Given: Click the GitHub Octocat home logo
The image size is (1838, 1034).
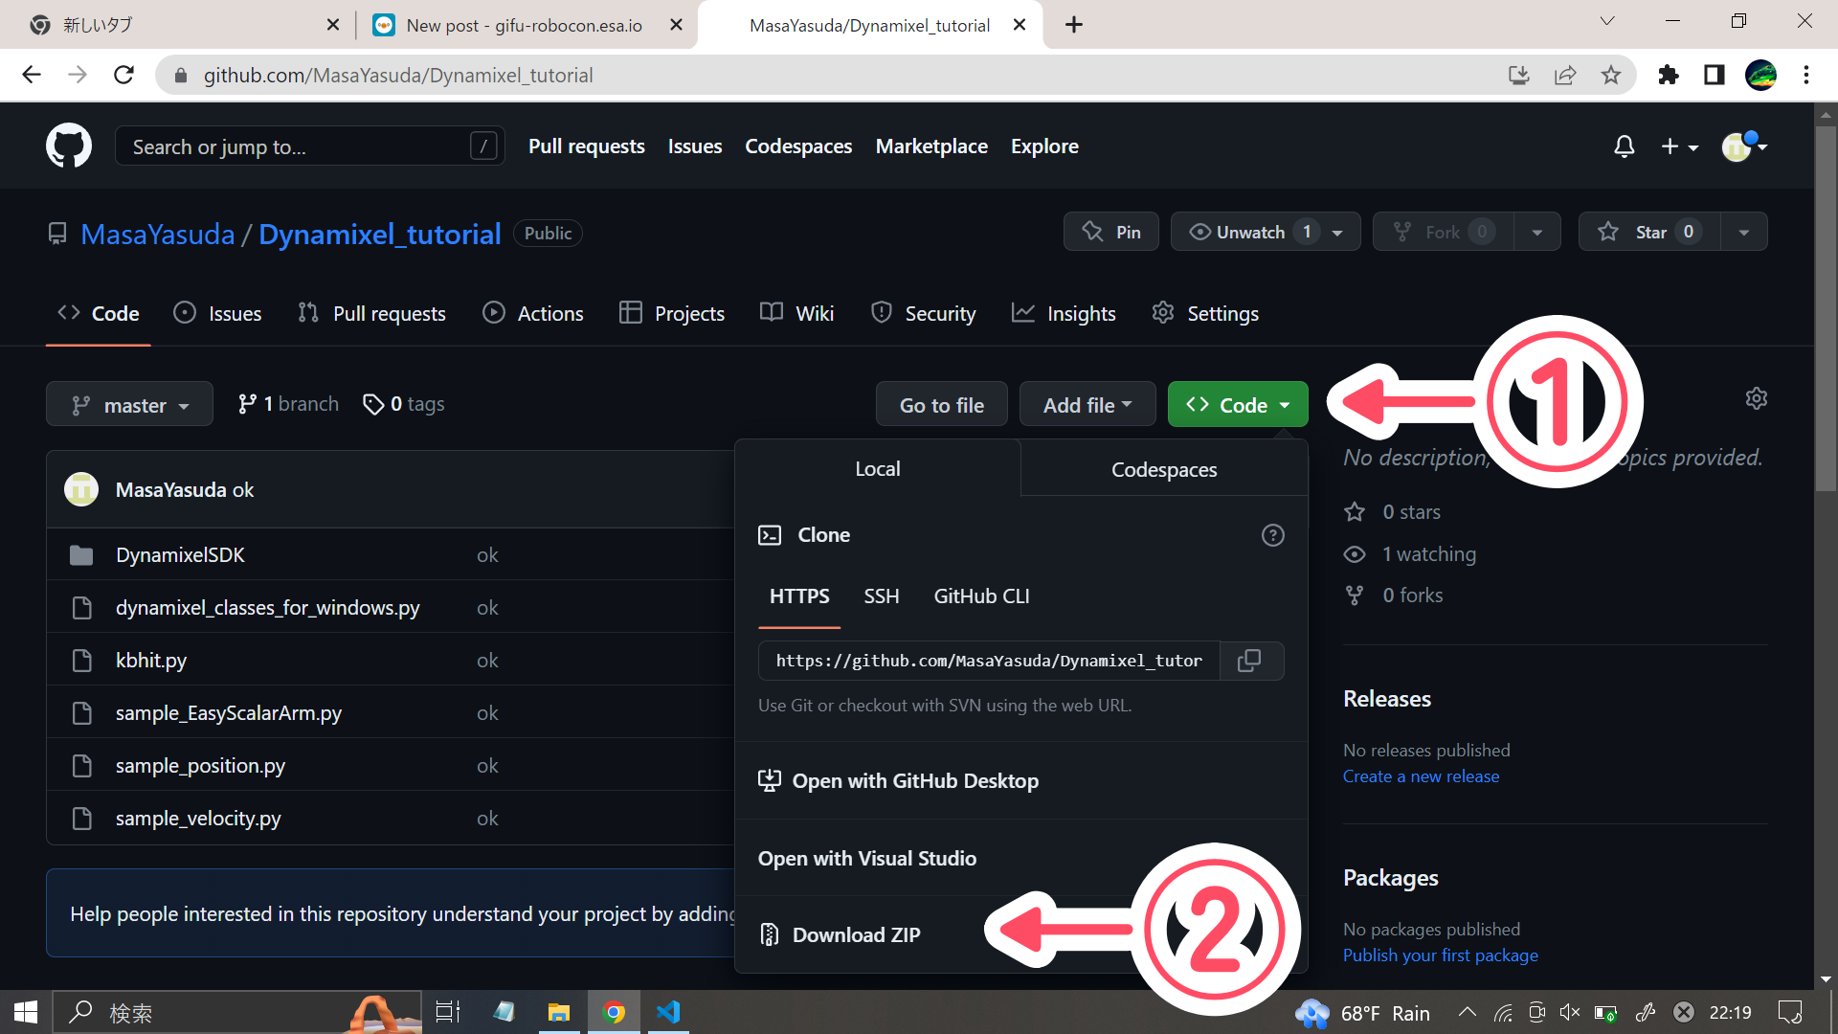Looking at the screenshot, I should point(69,146).
